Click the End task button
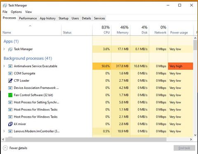This screenshot has height=154, width=198. tap(184, 148)
